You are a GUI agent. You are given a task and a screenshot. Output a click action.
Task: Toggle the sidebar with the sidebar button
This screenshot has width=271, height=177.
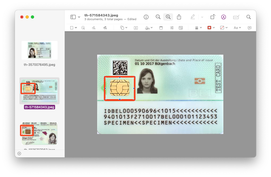click(x=73, y=17)
